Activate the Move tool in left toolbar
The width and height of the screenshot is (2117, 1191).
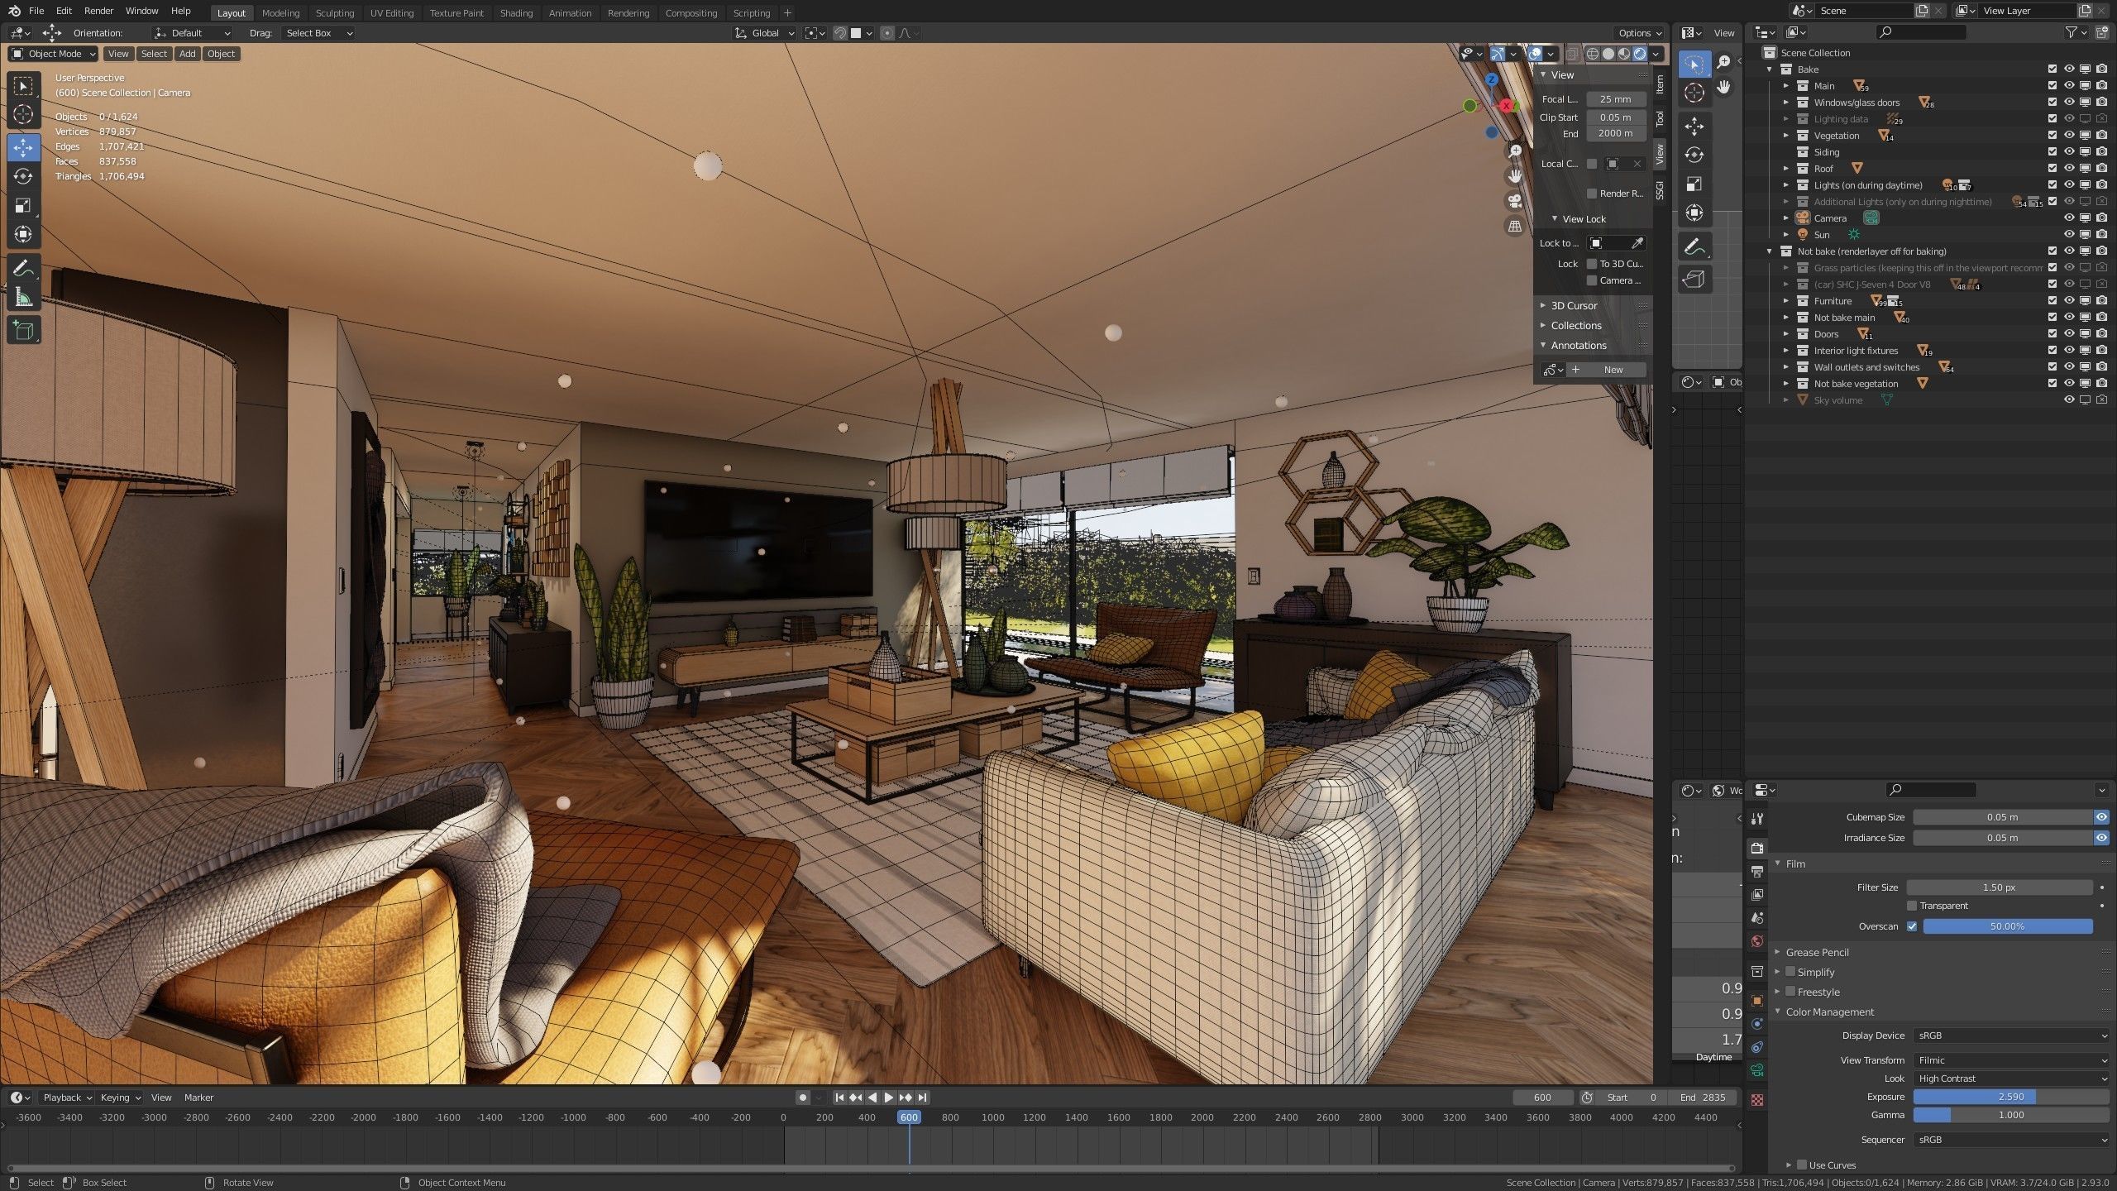(23, 147)
